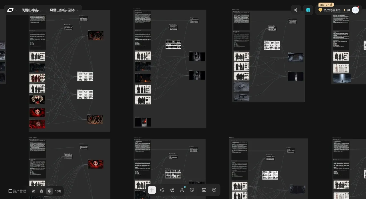
Task: Click the share icon at top right
Action: 296,10
